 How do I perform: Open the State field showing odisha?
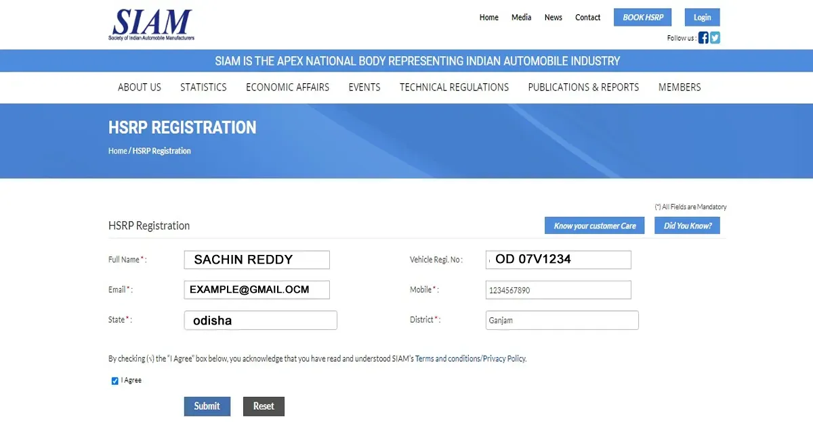click(261, 321)
